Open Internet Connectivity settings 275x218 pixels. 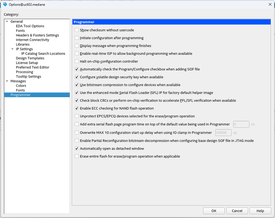[32, 40]
